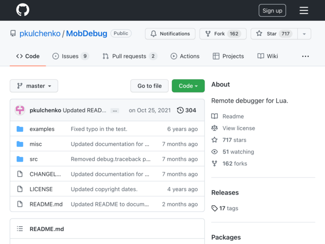Image resolution: width=325 pixels, height=244 pixels.
Task: Show more repository tabs via ellipsis
Action: click(305, 56)
